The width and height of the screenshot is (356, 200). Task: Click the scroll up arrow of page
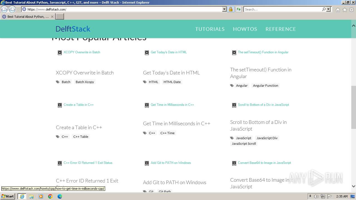tap(353, 26)
